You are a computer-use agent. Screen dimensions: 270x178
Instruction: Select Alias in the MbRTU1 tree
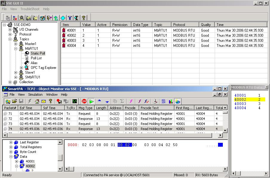tap(34, 63)
